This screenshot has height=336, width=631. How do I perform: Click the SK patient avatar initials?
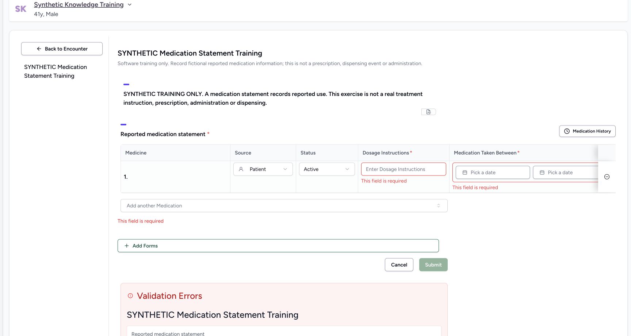point(20,9)
